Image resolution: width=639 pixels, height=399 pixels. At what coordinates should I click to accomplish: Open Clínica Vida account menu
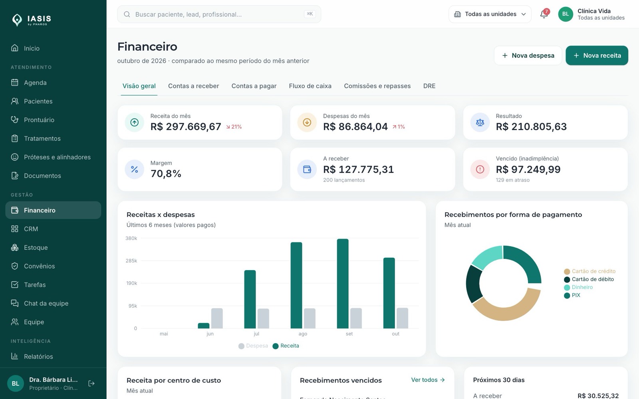[x=592, y=14]
